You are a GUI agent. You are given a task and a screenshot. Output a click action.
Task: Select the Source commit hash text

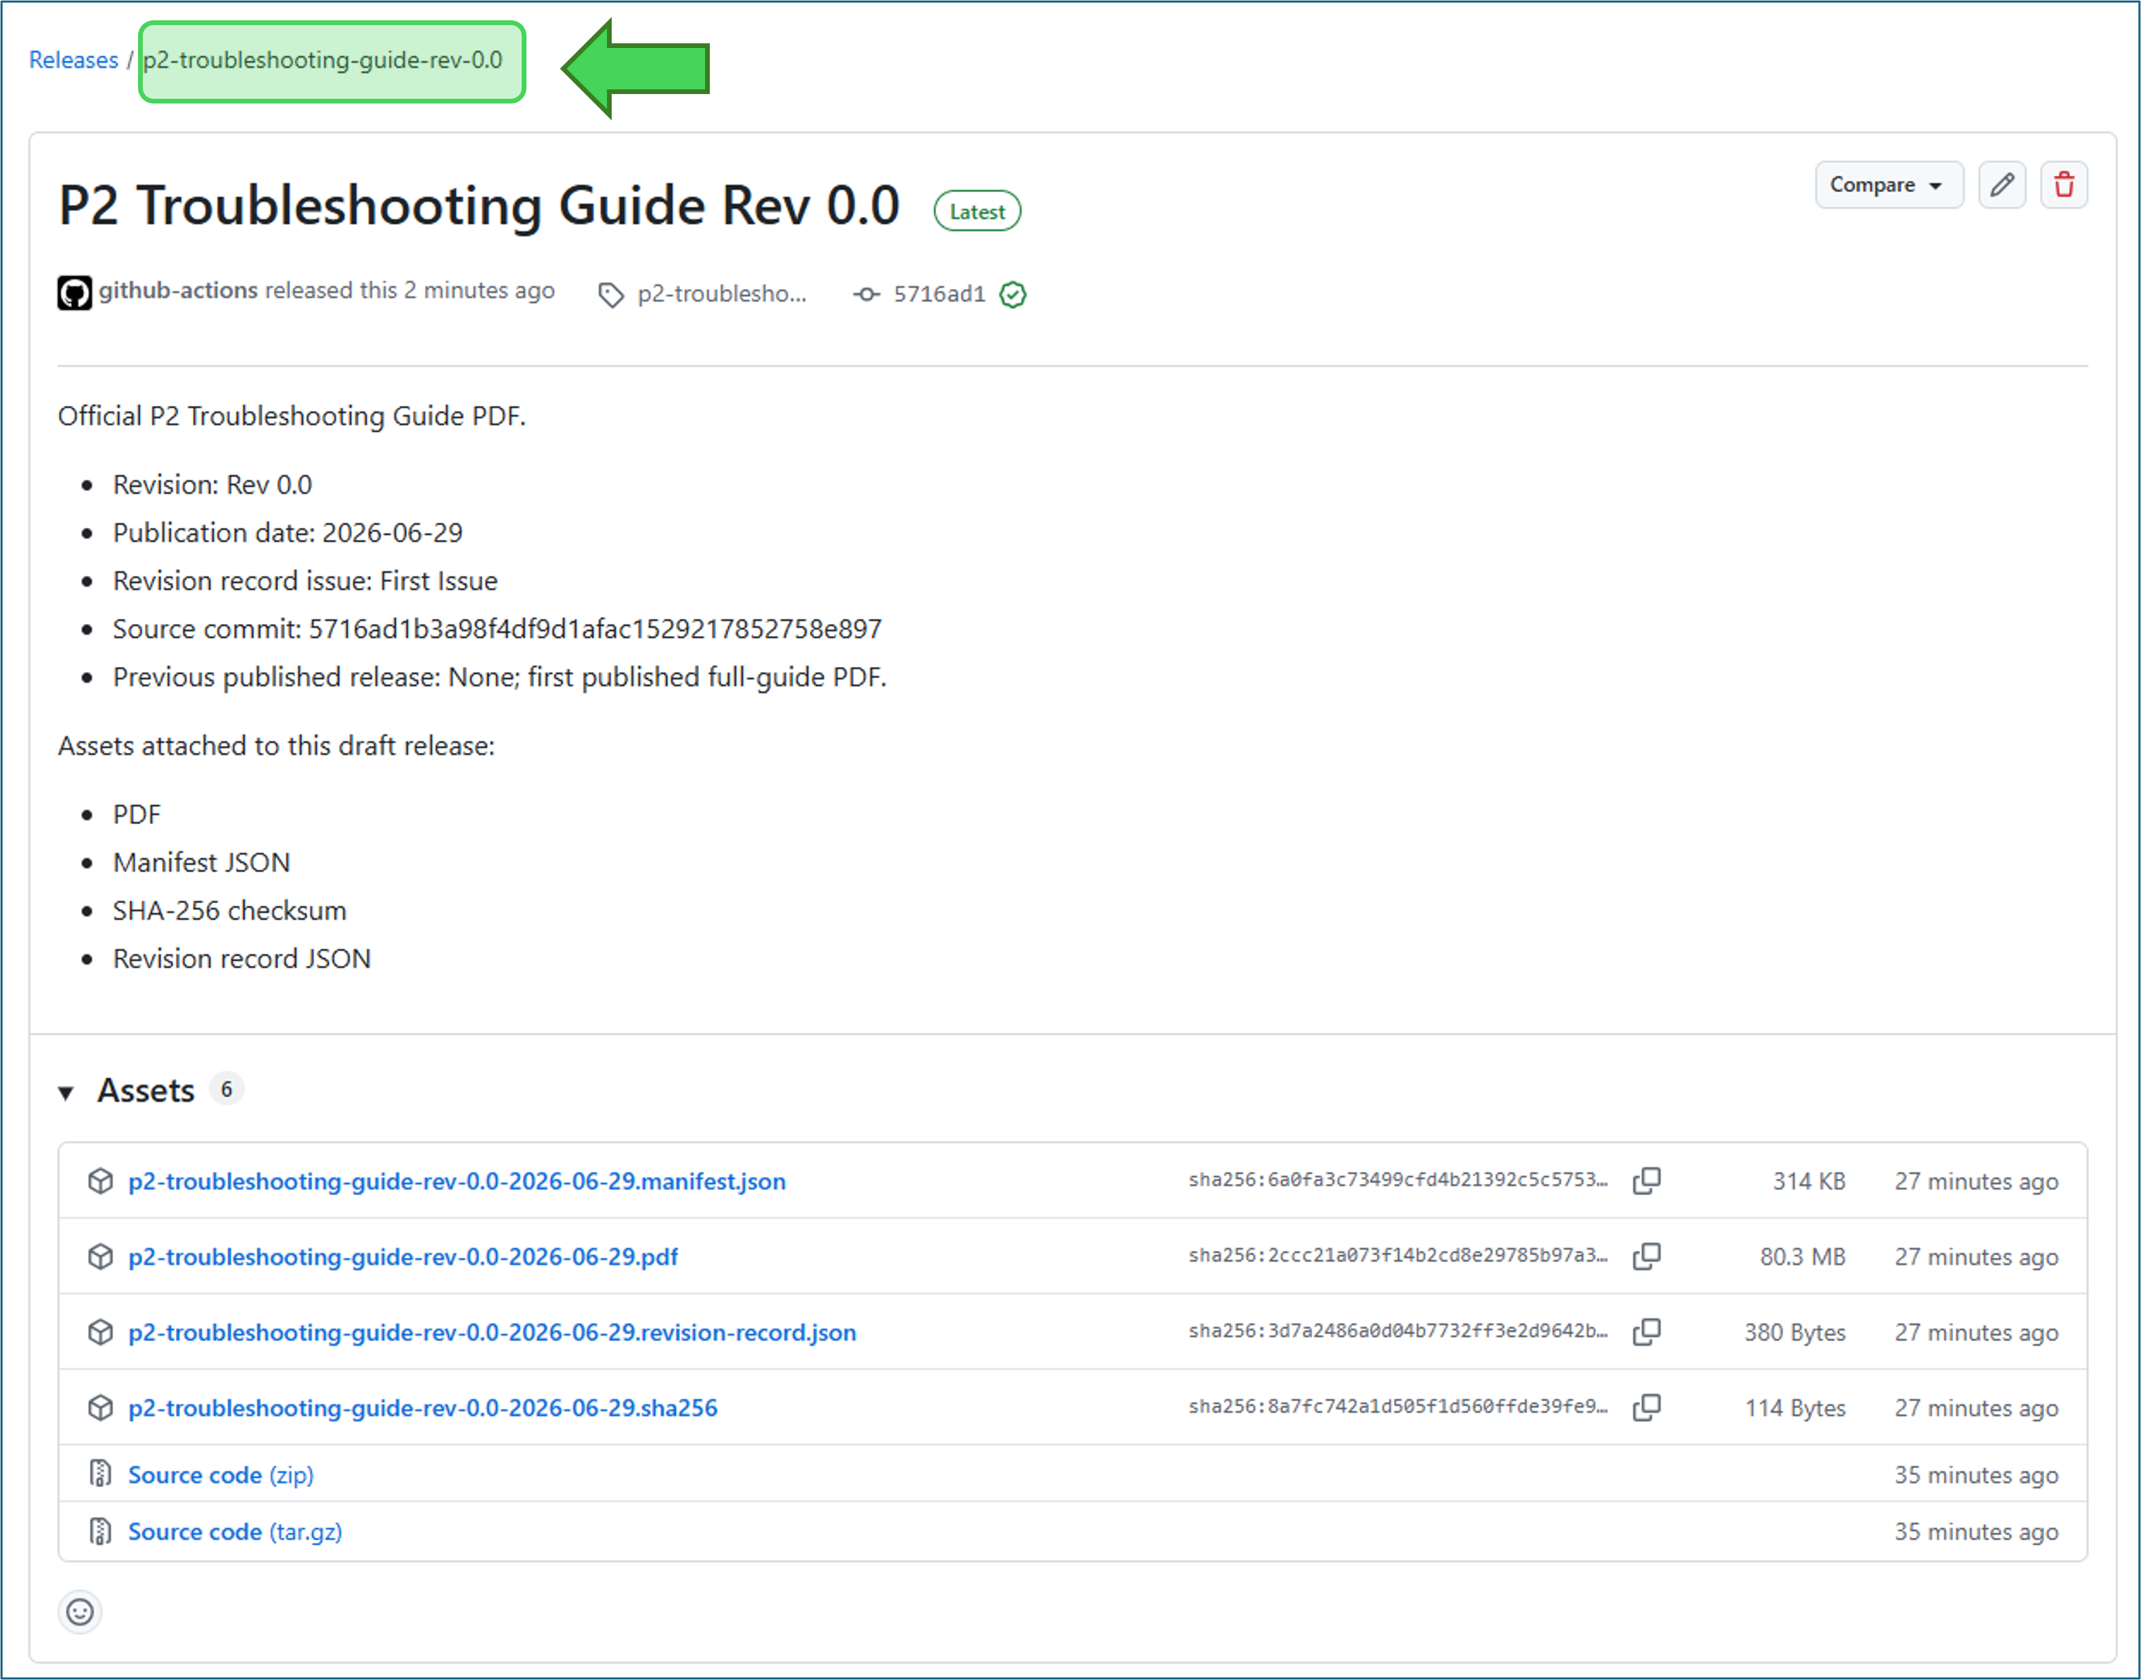click(595, 629)
